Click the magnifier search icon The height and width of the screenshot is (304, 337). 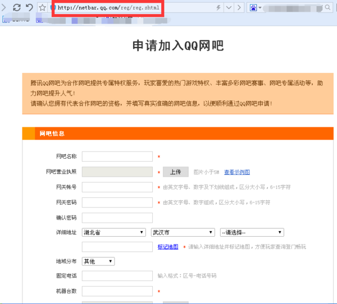[x=327, y=7]
